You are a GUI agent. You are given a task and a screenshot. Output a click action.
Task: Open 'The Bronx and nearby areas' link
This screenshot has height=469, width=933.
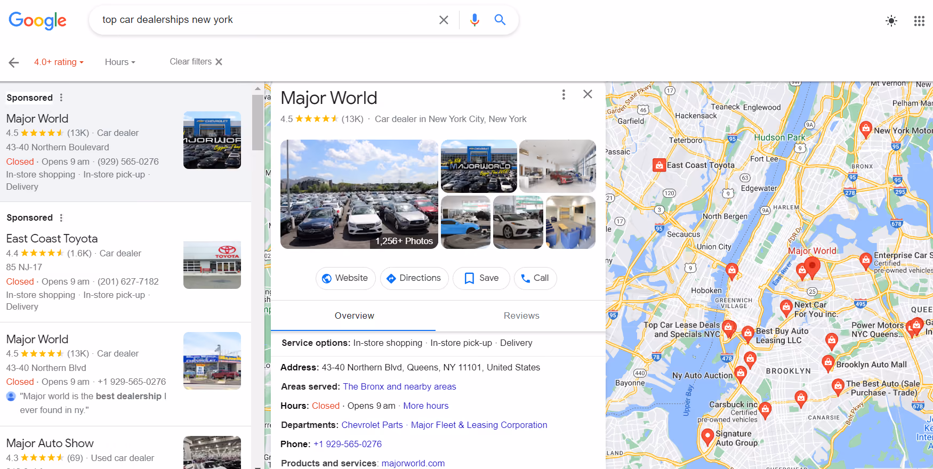tap(399, 386)
